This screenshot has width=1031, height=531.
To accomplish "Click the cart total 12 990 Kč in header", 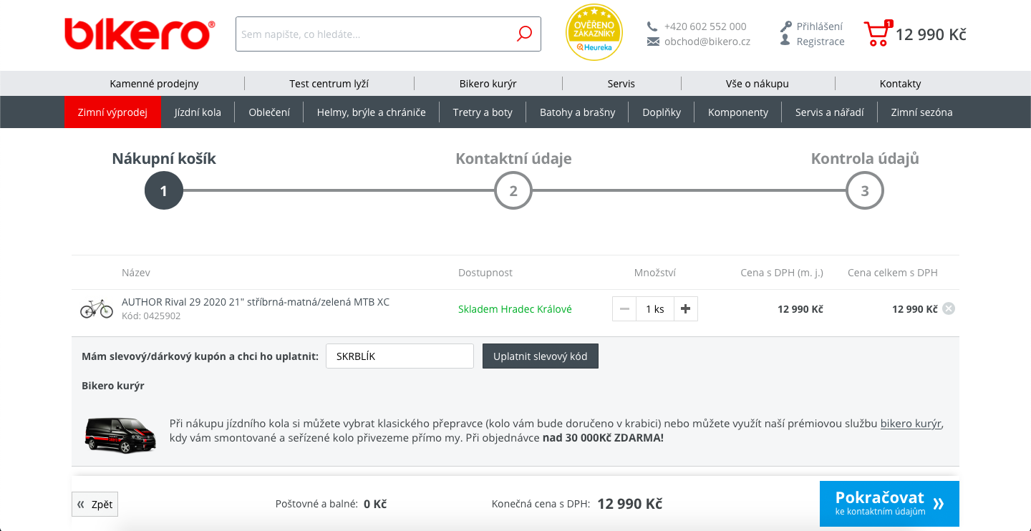I will tap(931, 34).
